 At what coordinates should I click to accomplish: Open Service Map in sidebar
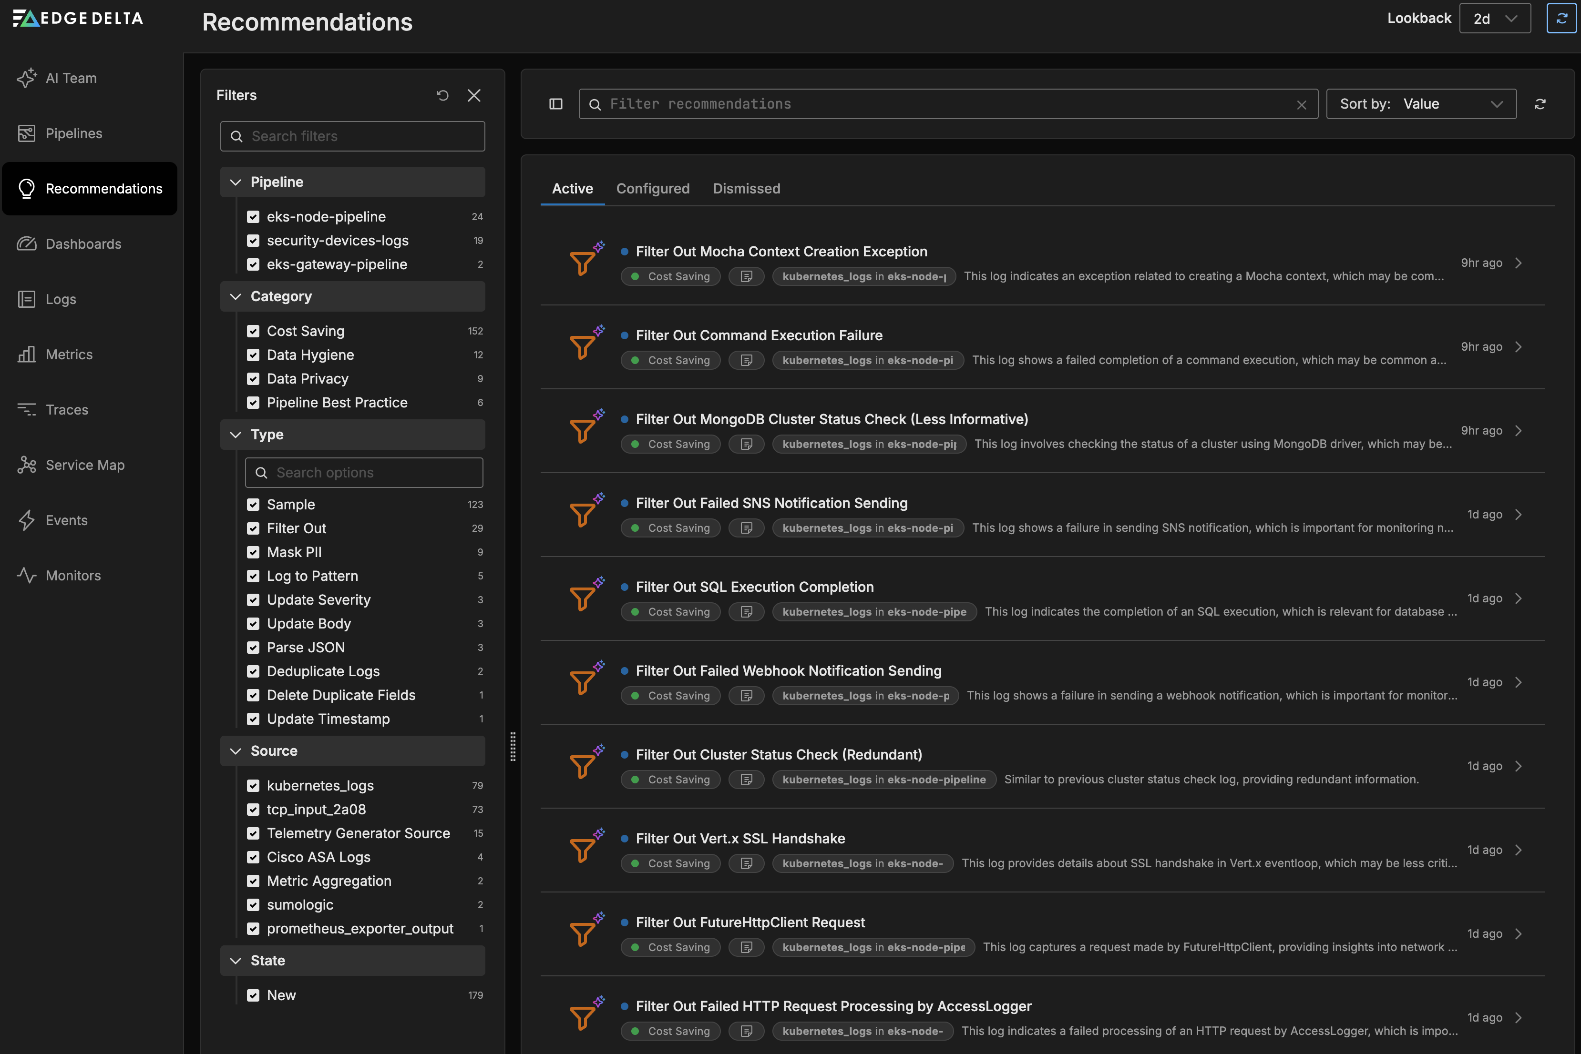pos(85,465)
